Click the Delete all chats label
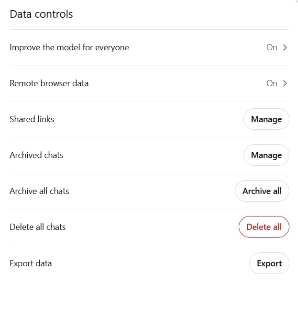 pyautogui.click(x=37, y=227)
